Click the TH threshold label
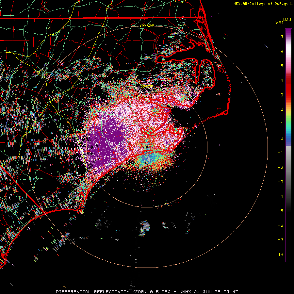 tap(281, 254)
